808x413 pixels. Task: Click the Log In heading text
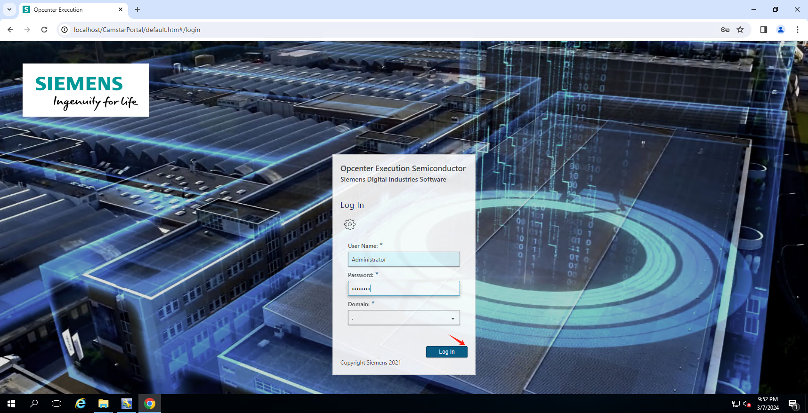(x=352, y=205)
